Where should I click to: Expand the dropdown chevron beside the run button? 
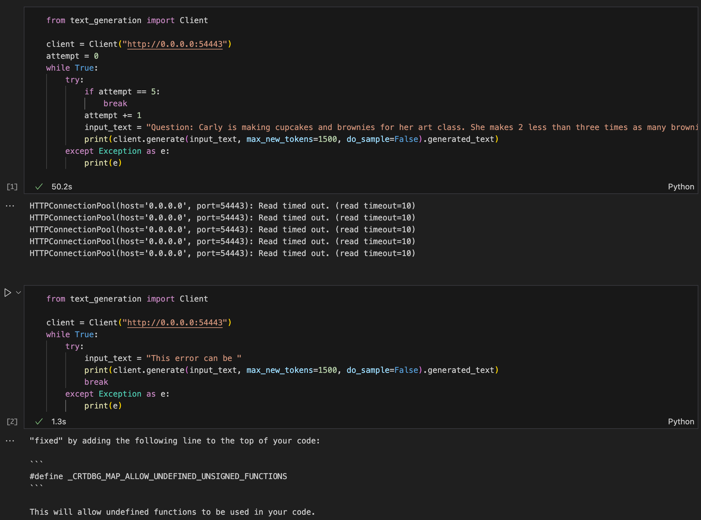click(x=18, y=292)
